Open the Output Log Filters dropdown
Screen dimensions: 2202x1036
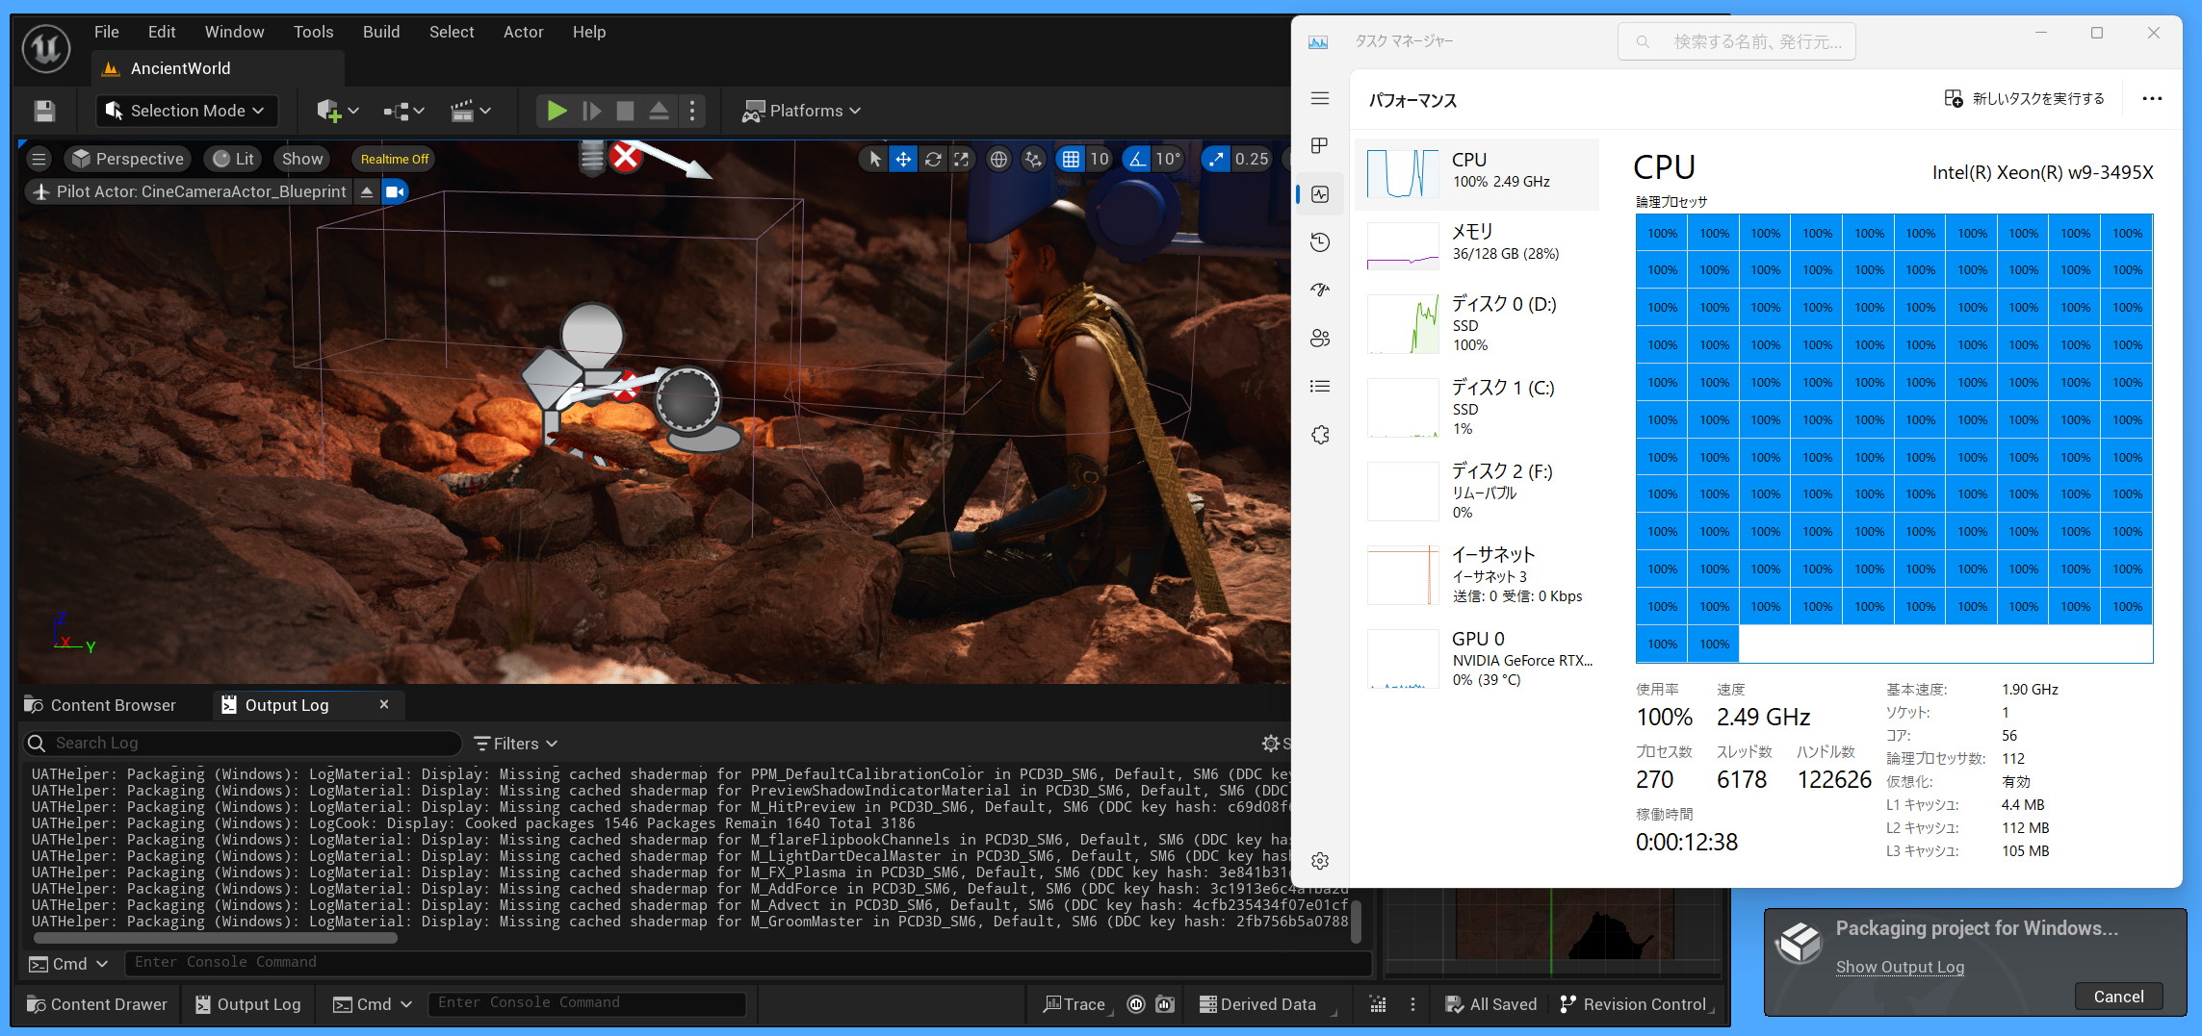coord(516,744)
